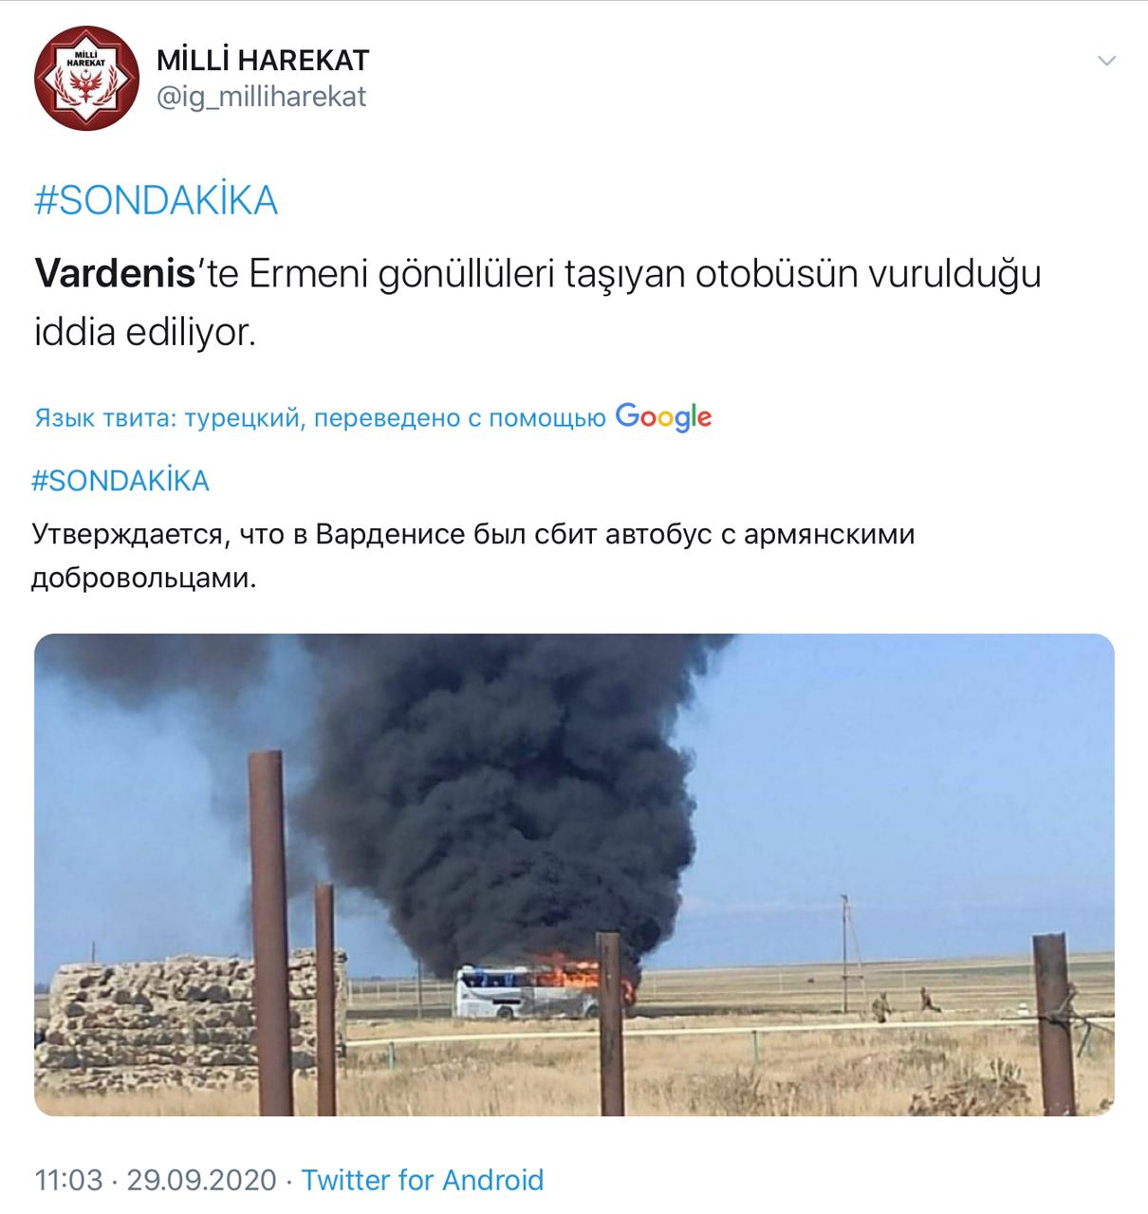Open the @ig_milliharekat handle link
This screenshot has width=1148, height=1214.
pos(261,97)
